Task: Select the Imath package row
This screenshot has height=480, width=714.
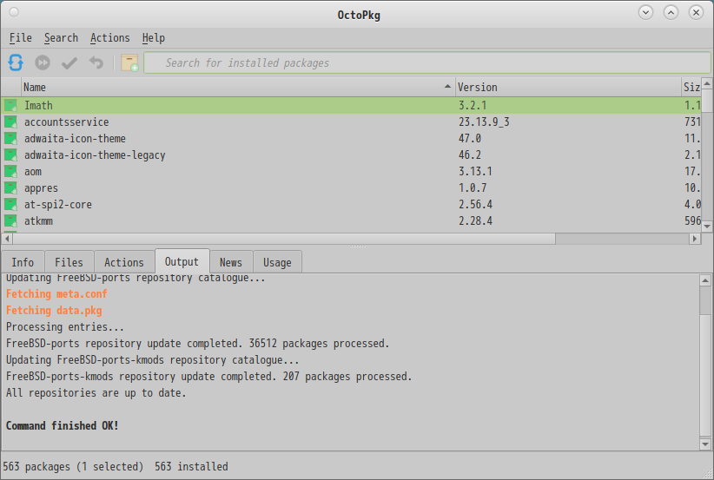Action: coord(351,106)
